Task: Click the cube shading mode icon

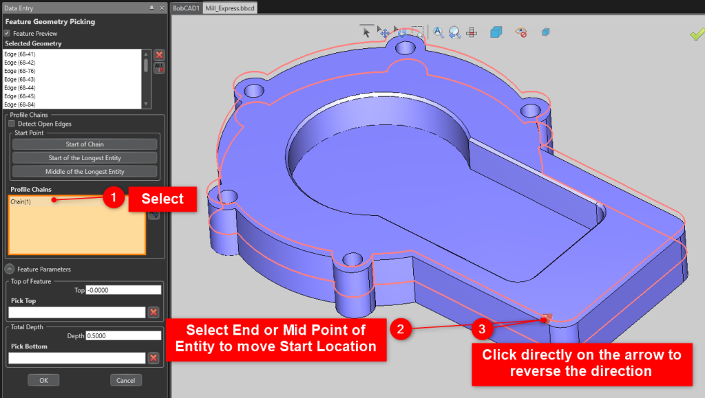Action: coord(496,32)
